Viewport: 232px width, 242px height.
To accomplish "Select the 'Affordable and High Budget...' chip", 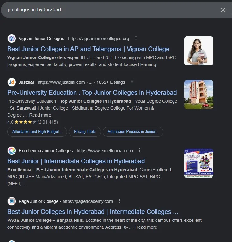I will (x=37, y=132).
